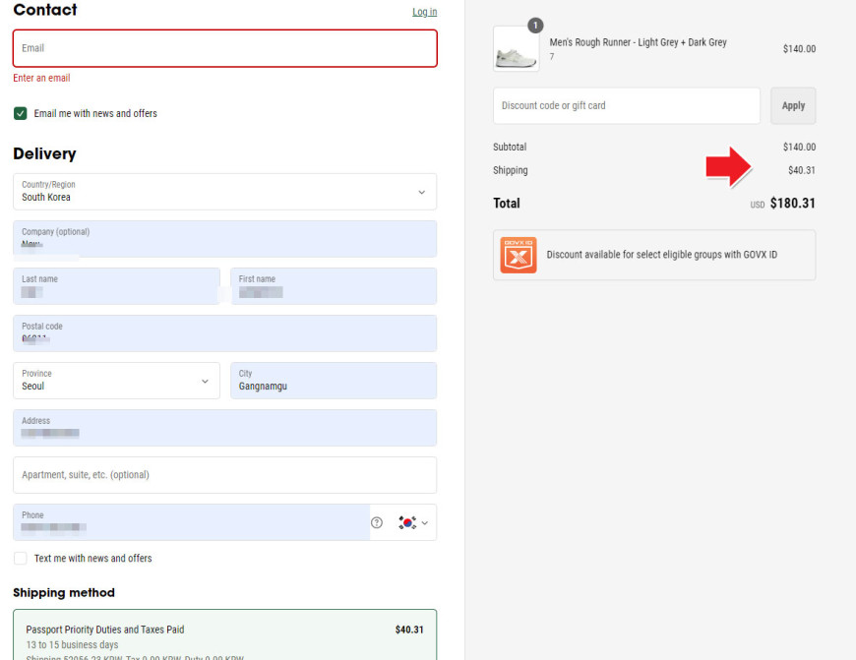
Task: Click the Subtotal $140.00 value
Action: pyautogui.click(x=799, y=147)
